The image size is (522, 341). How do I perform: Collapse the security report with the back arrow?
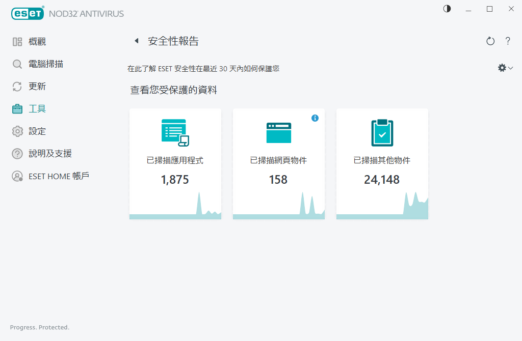coord(136,40)
